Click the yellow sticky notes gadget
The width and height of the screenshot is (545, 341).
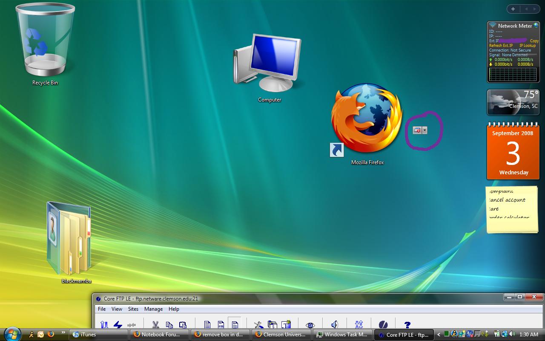(513, 210)
